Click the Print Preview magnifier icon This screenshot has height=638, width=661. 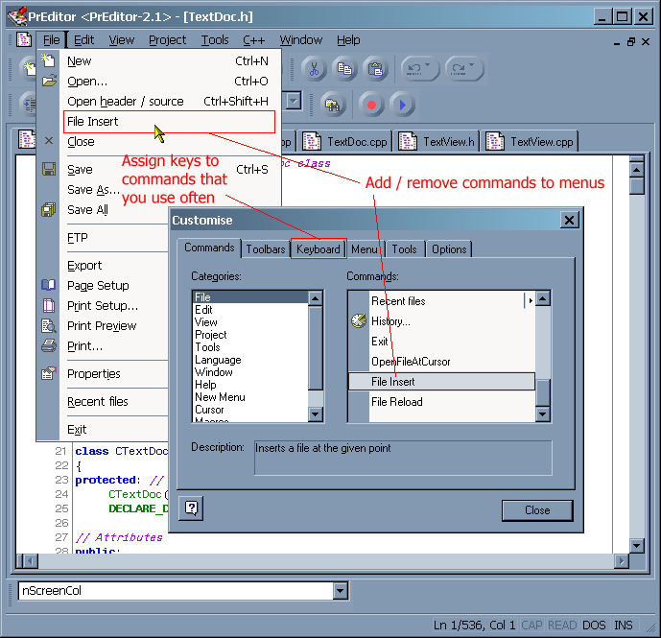coord(49,325)
